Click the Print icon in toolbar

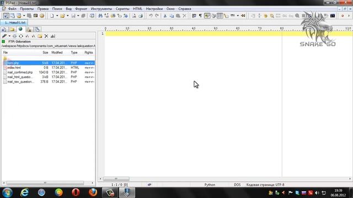pos(141,16)
